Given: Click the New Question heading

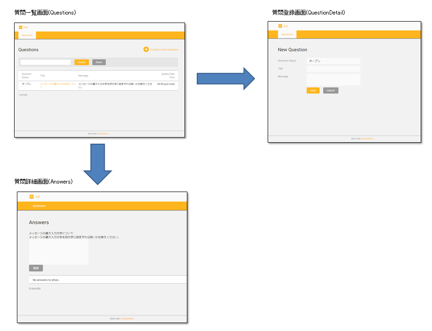Looking at the screenshot, I should 293,50.
